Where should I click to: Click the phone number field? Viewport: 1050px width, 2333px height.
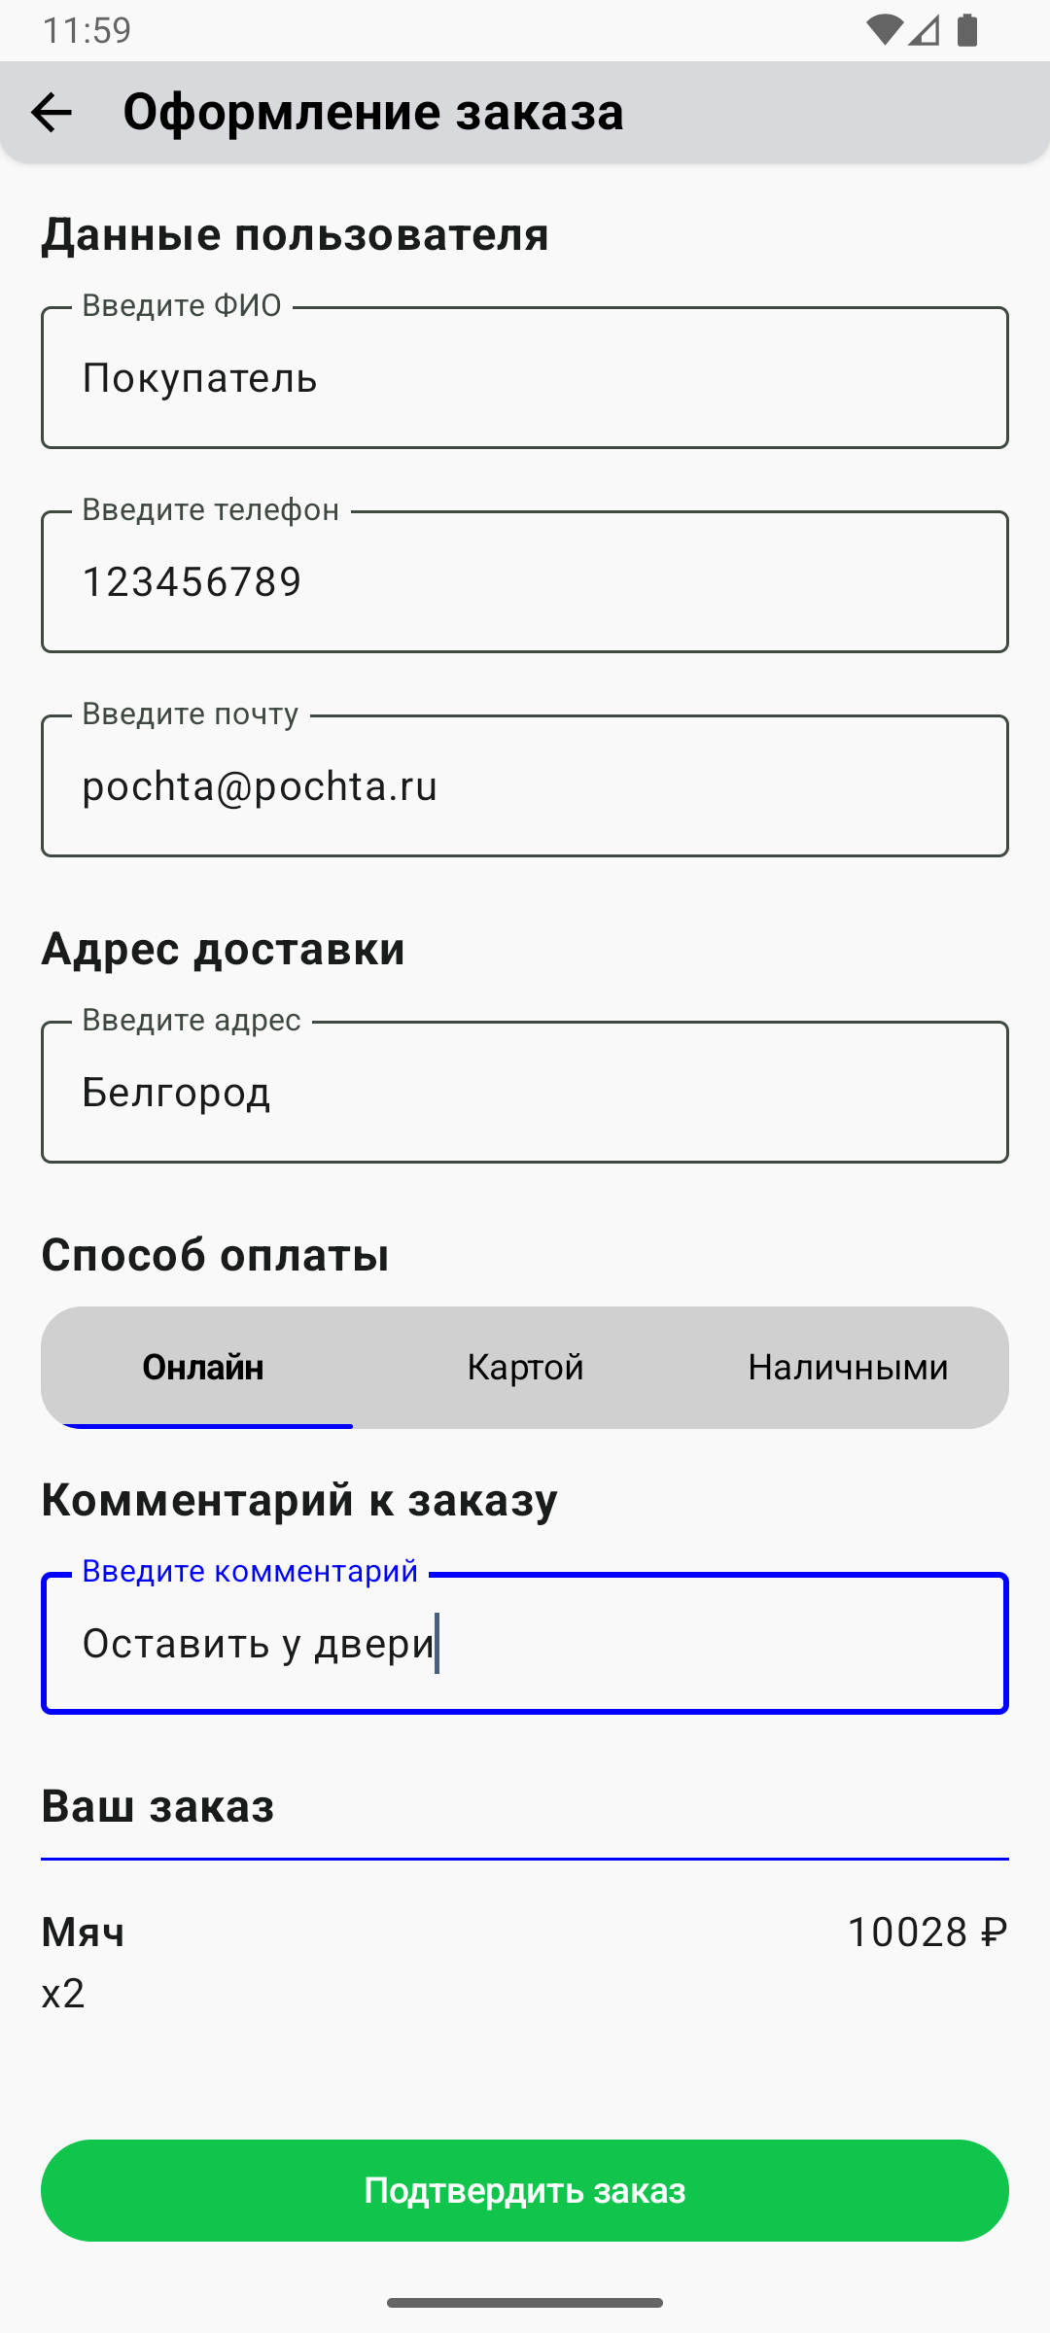(x=525, y=582)
